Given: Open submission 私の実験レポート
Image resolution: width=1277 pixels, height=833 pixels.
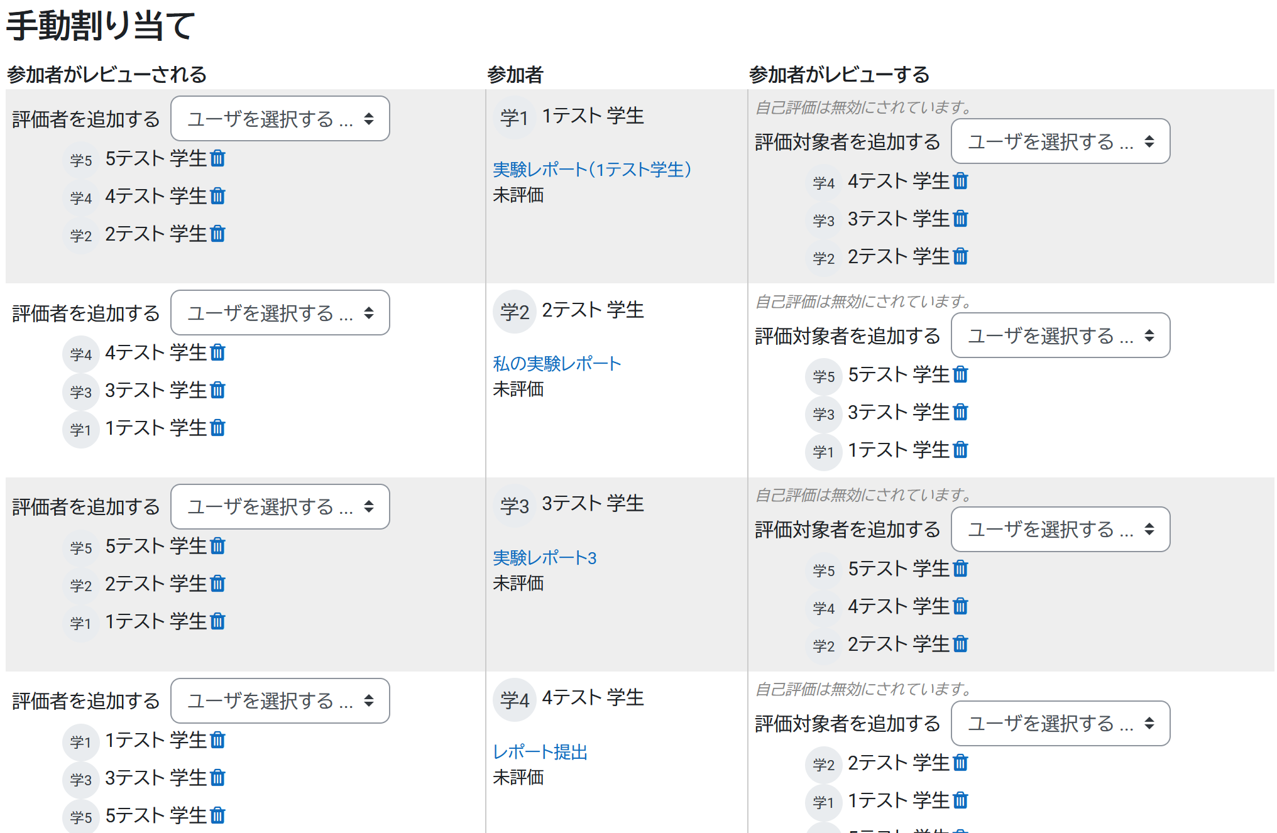Looking at the screenshot, I should coord(557,364).
